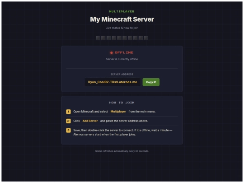Click the MULTIPLAYER label above the title
This screenshot has width=244, height=183.
click(x=122, y=11)
